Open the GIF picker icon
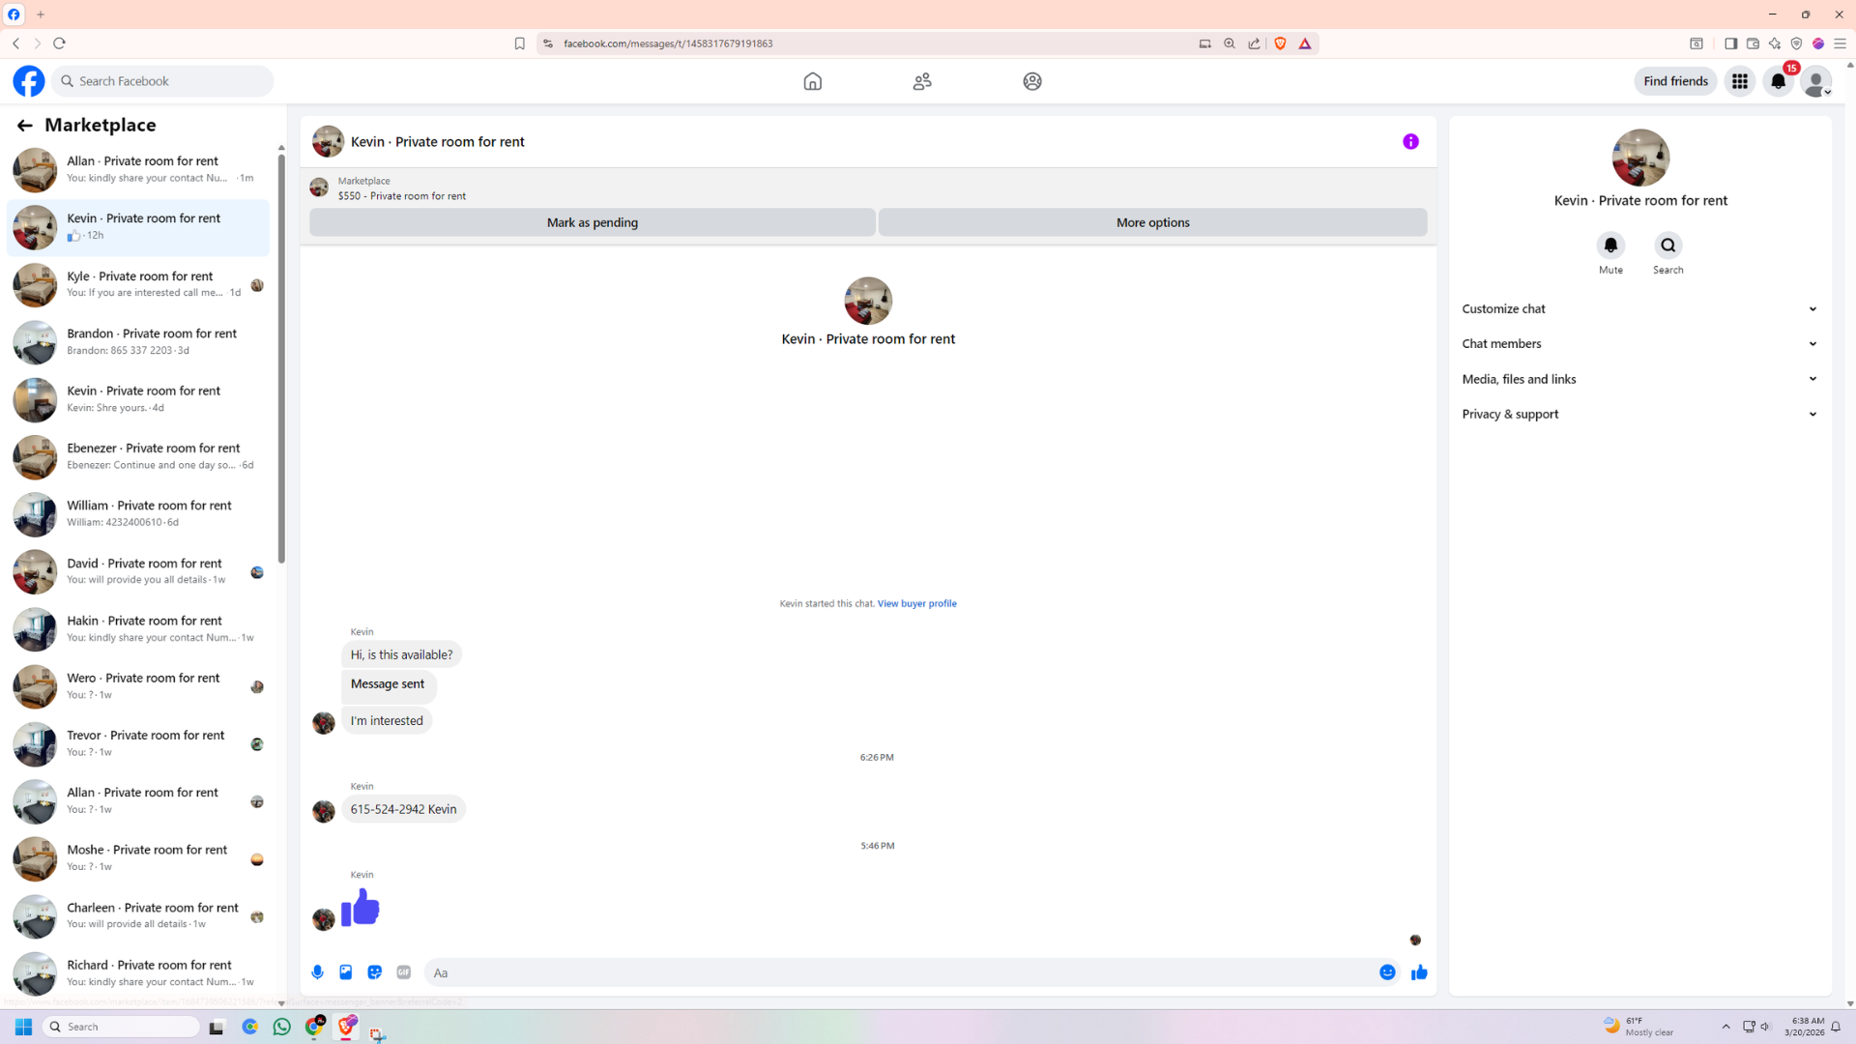The height and width of the screenshot is (1044, 1856). point(404,972)
